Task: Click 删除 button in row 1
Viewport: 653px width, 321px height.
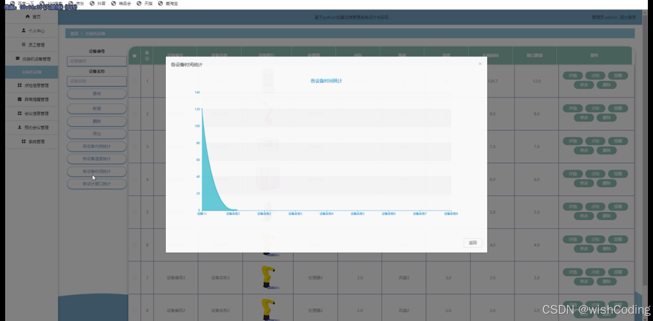Action: click(607, 85)
